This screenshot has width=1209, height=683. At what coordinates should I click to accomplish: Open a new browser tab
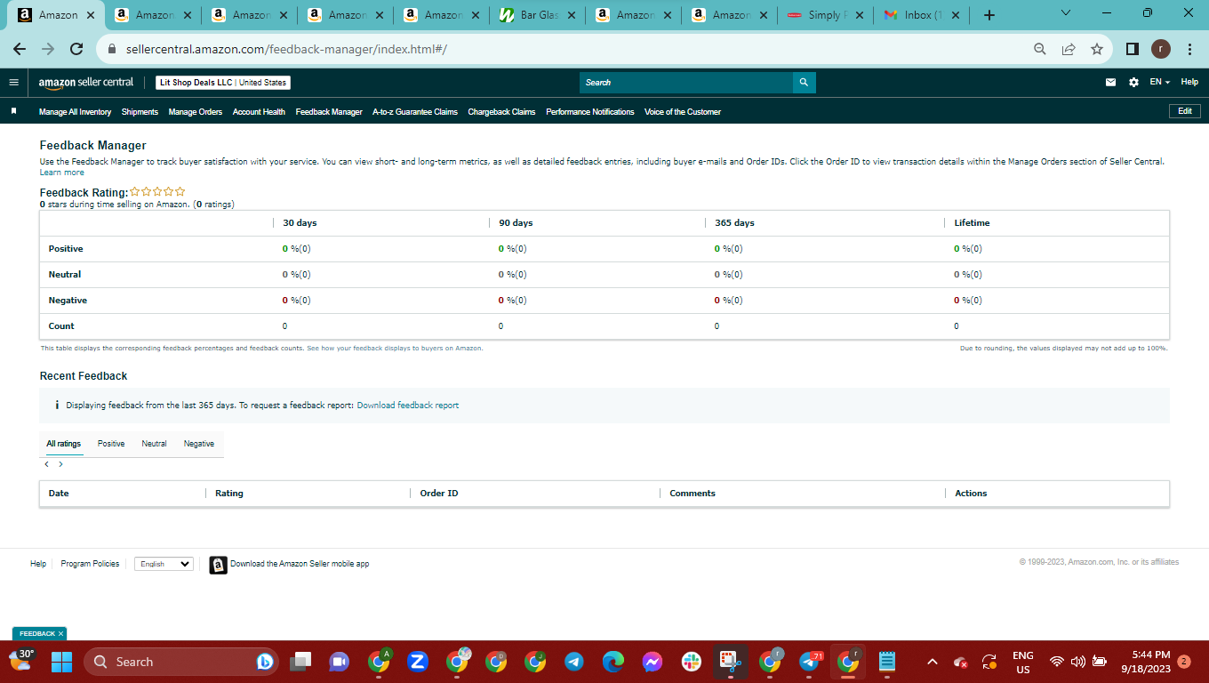coord(989,15)
